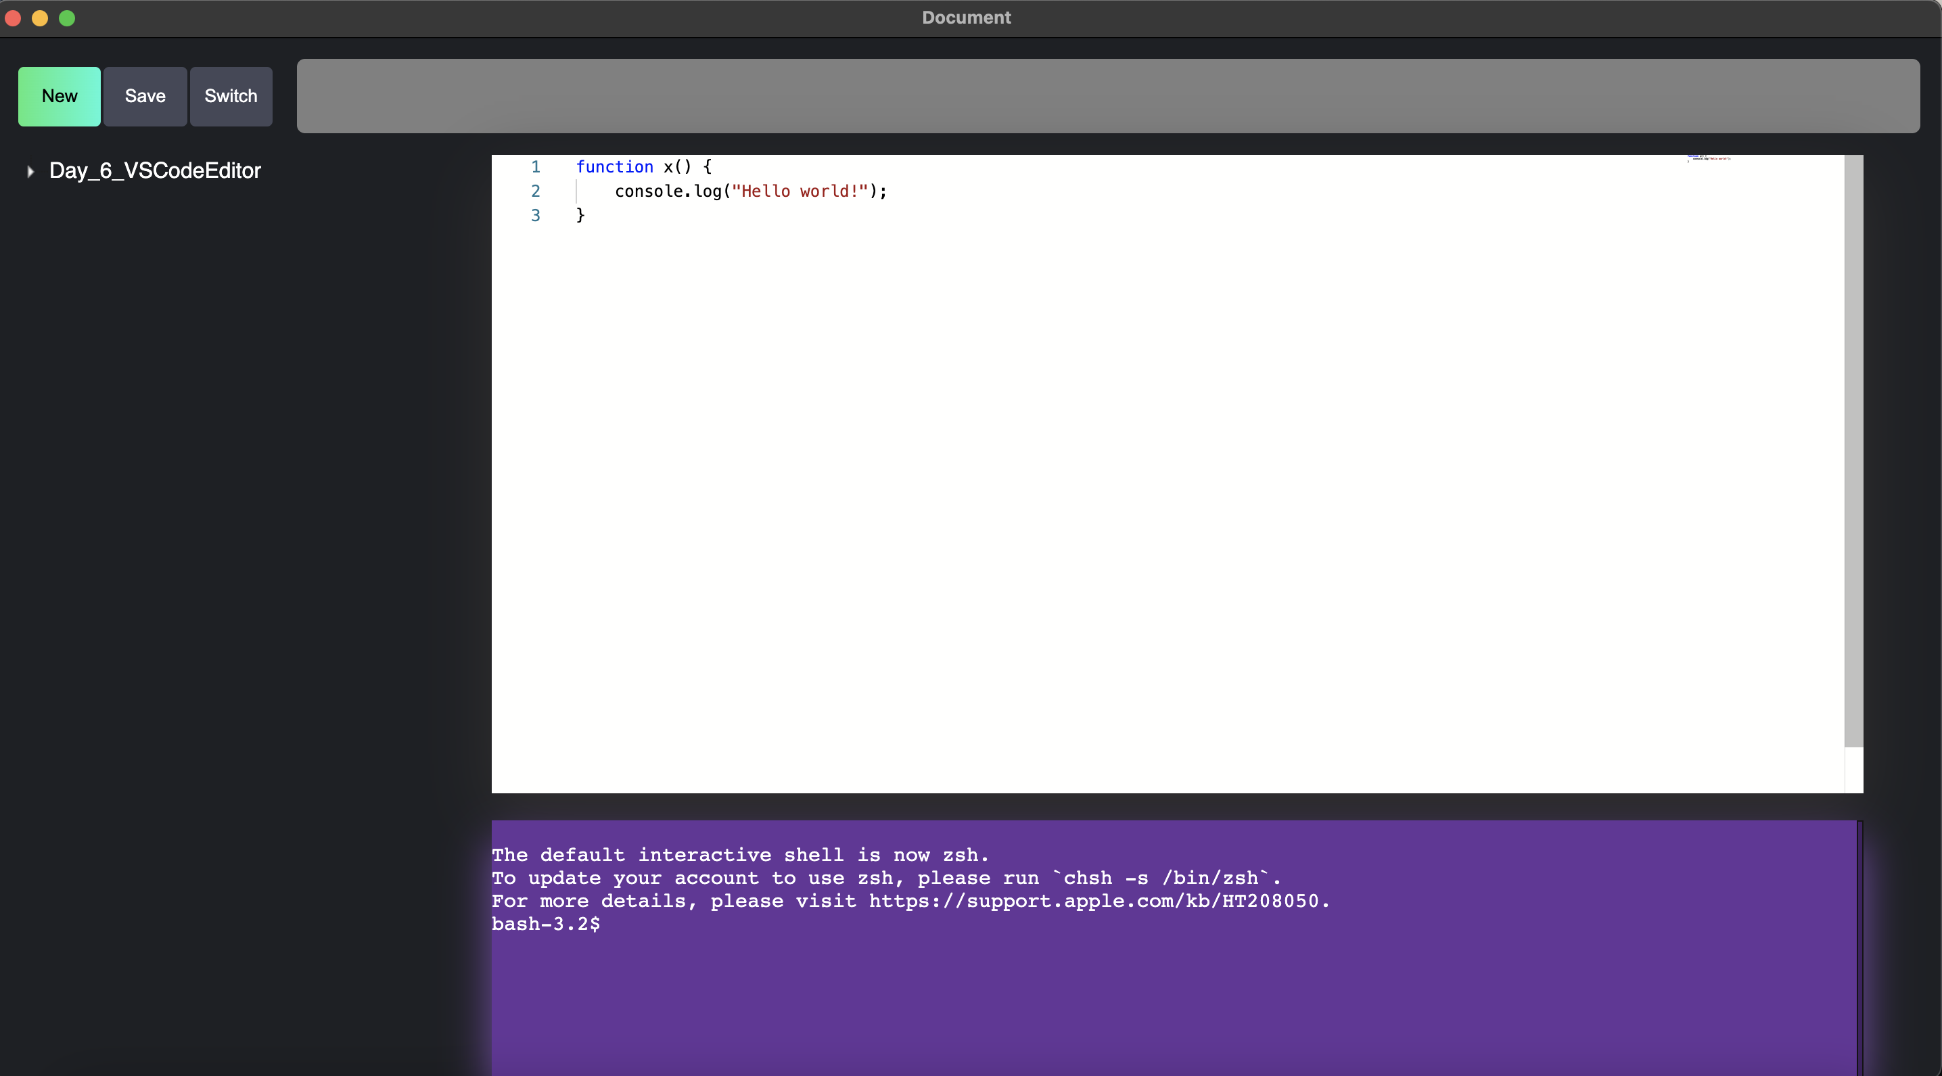Click the 'function' keyword on line 1
Screen dimensions: 1942x1076
click(x=614, y=167)
